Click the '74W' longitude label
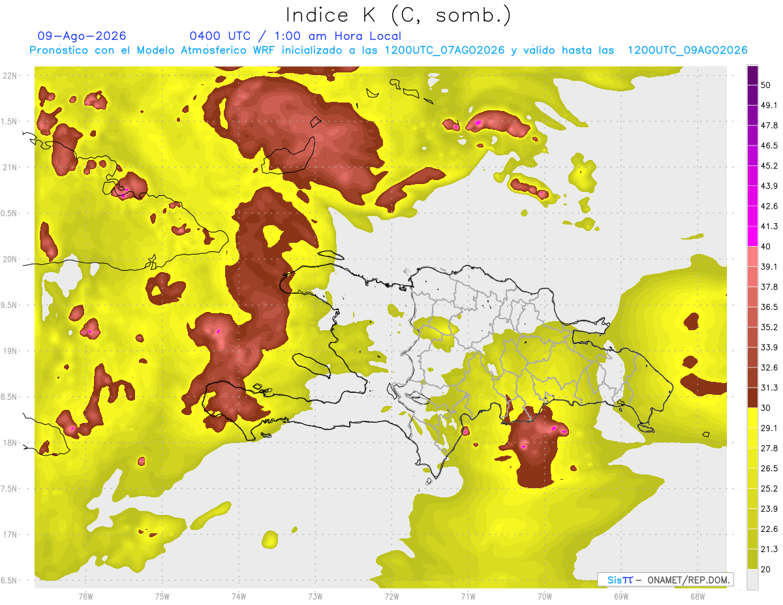The width and height of the screenshot is (783, 605). [238, 596]
